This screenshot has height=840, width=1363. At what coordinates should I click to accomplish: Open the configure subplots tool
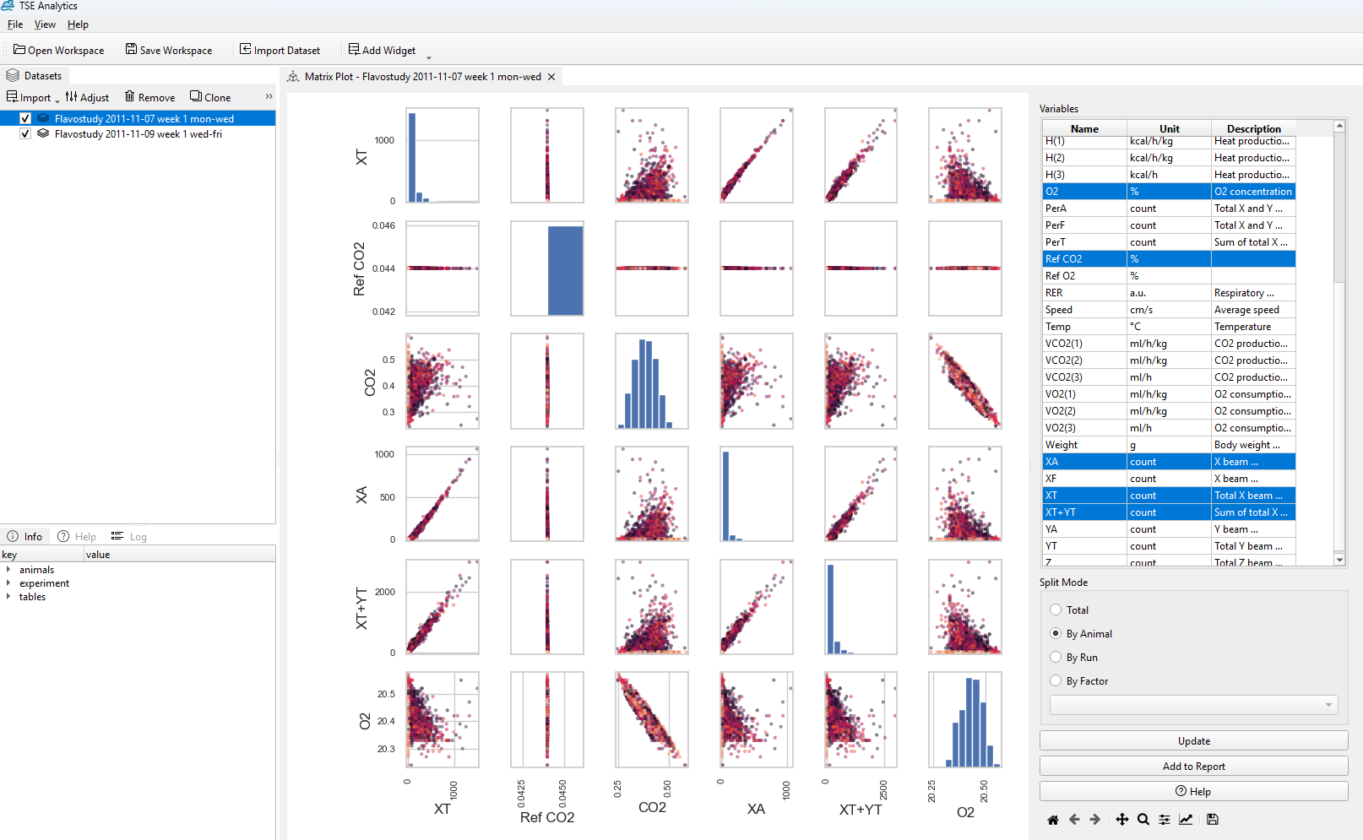pos(1165,819)
